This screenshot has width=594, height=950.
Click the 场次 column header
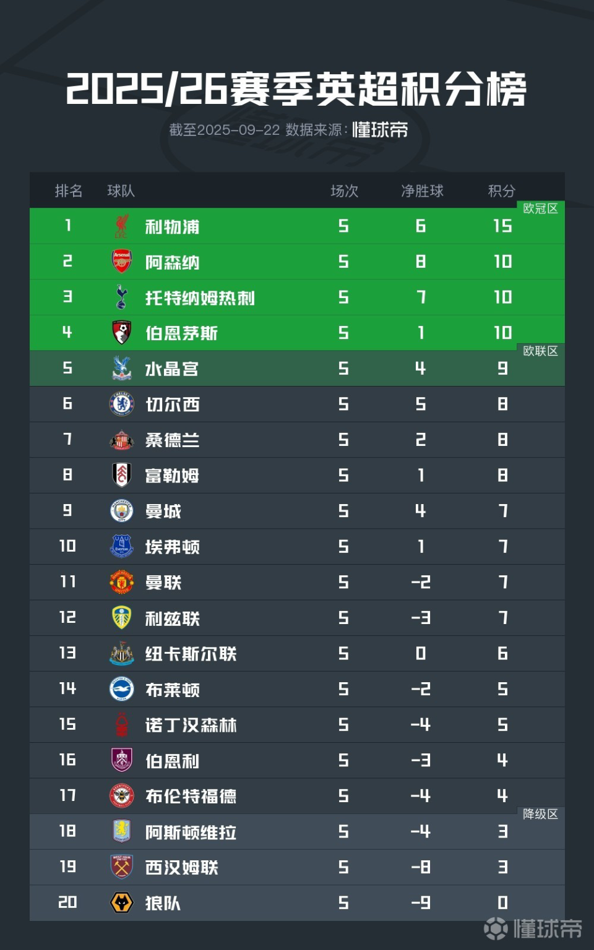pos(344,191)
